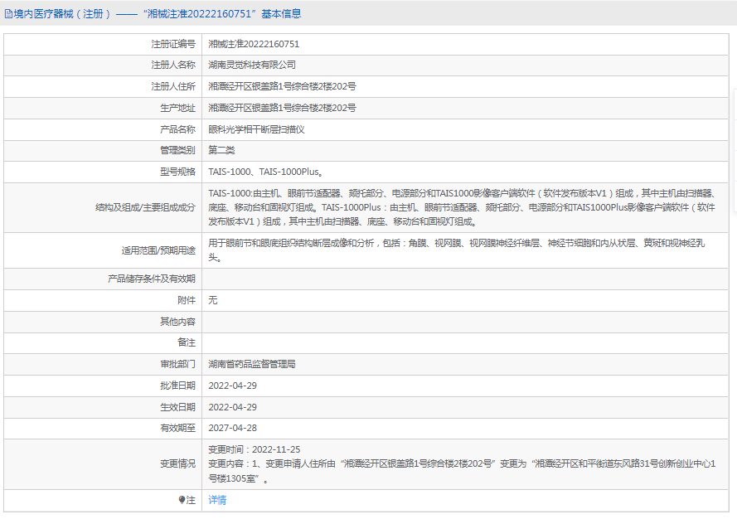Viewport: 737px width, 519px height.
Task: Click the 批准日期 value 2022-04-29
Action: (x=232, y=386)
